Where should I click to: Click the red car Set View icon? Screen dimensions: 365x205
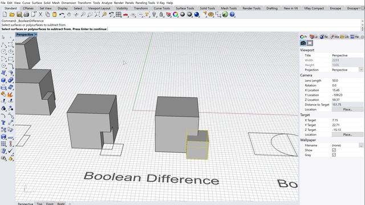[x=125, y=15]
